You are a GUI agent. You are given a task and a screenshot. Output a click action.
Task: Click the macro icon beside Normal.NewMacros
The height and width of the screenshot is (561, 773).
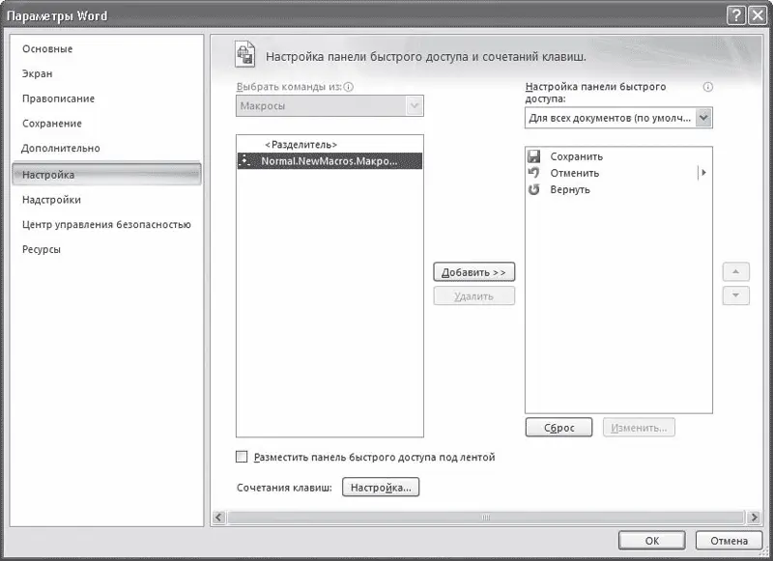(245, 161)
